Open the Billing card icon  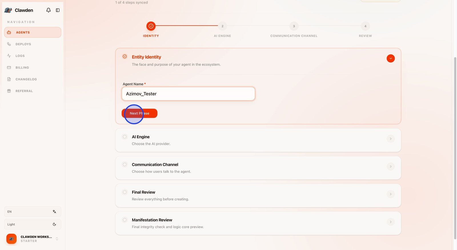point(9,68)
